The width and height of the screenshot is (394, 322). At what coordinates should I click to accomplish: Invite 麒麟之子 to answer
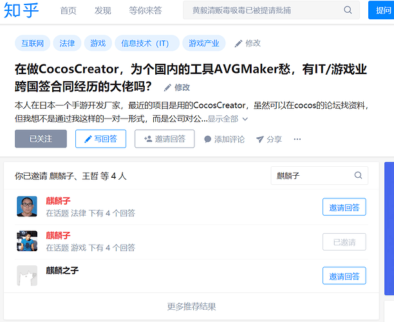tap(344, 276)
